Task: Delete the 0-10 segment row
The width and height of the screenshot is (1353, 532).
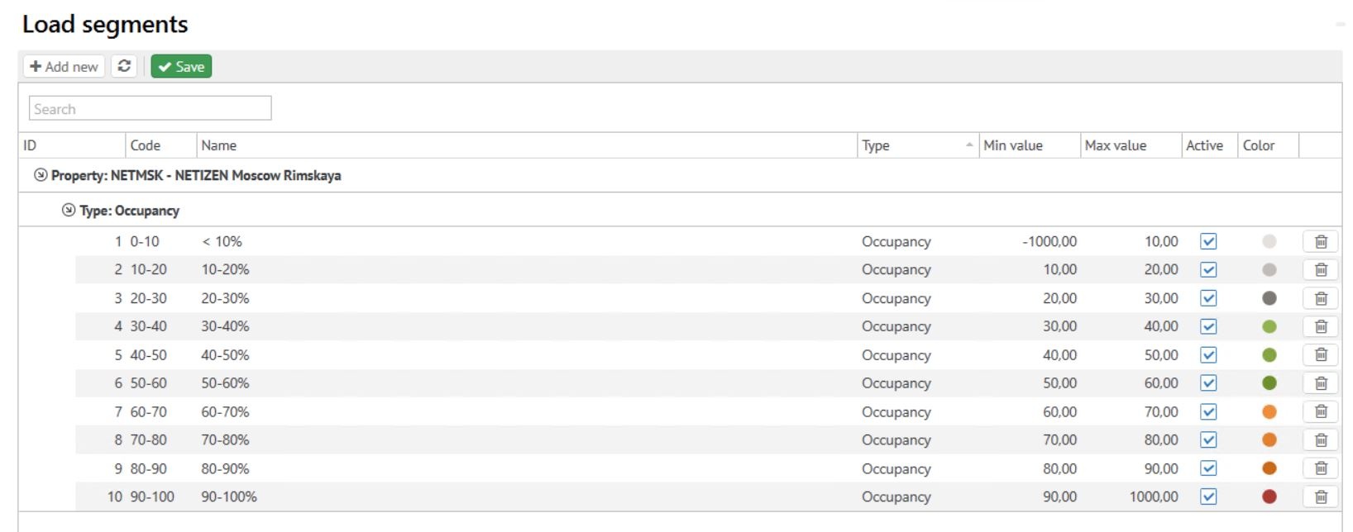Action: 1321,241
